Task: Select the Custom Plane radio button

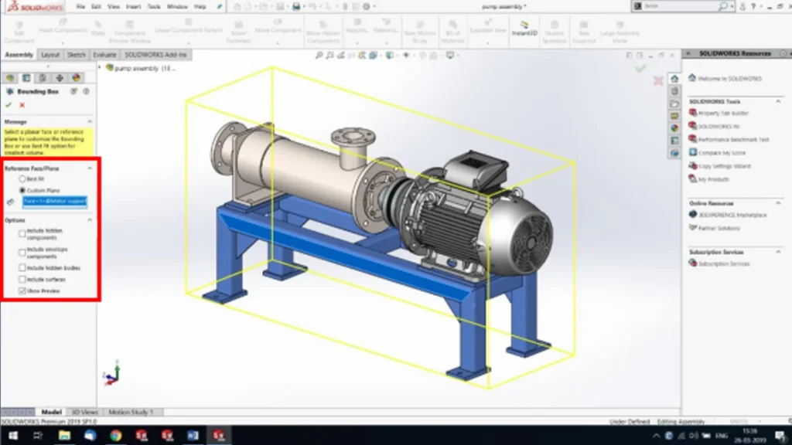Action: point(22,190)
